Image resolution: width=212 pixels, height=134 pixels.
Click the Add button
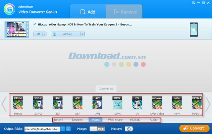[88, 12]
